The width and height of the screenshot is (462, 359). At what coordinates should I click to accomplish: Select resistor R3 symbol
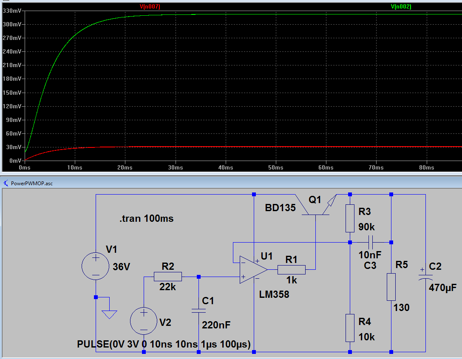pyautogui.click(x=350, y=218)
